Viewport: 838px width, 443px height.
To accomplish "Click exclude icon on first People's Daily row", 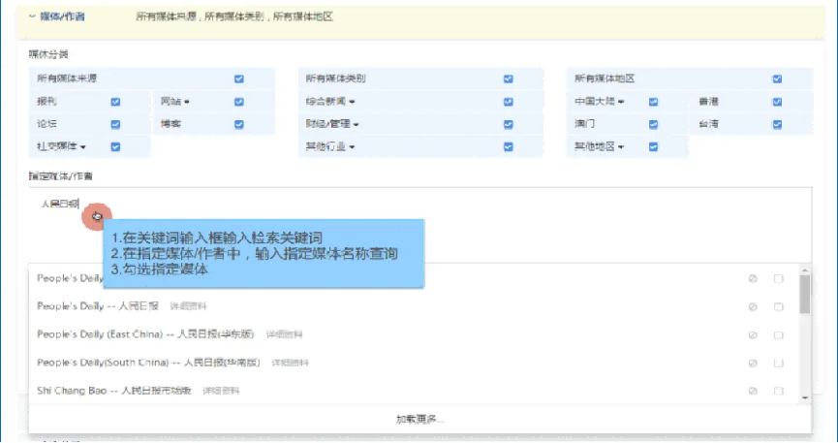I will pos(752,279).
